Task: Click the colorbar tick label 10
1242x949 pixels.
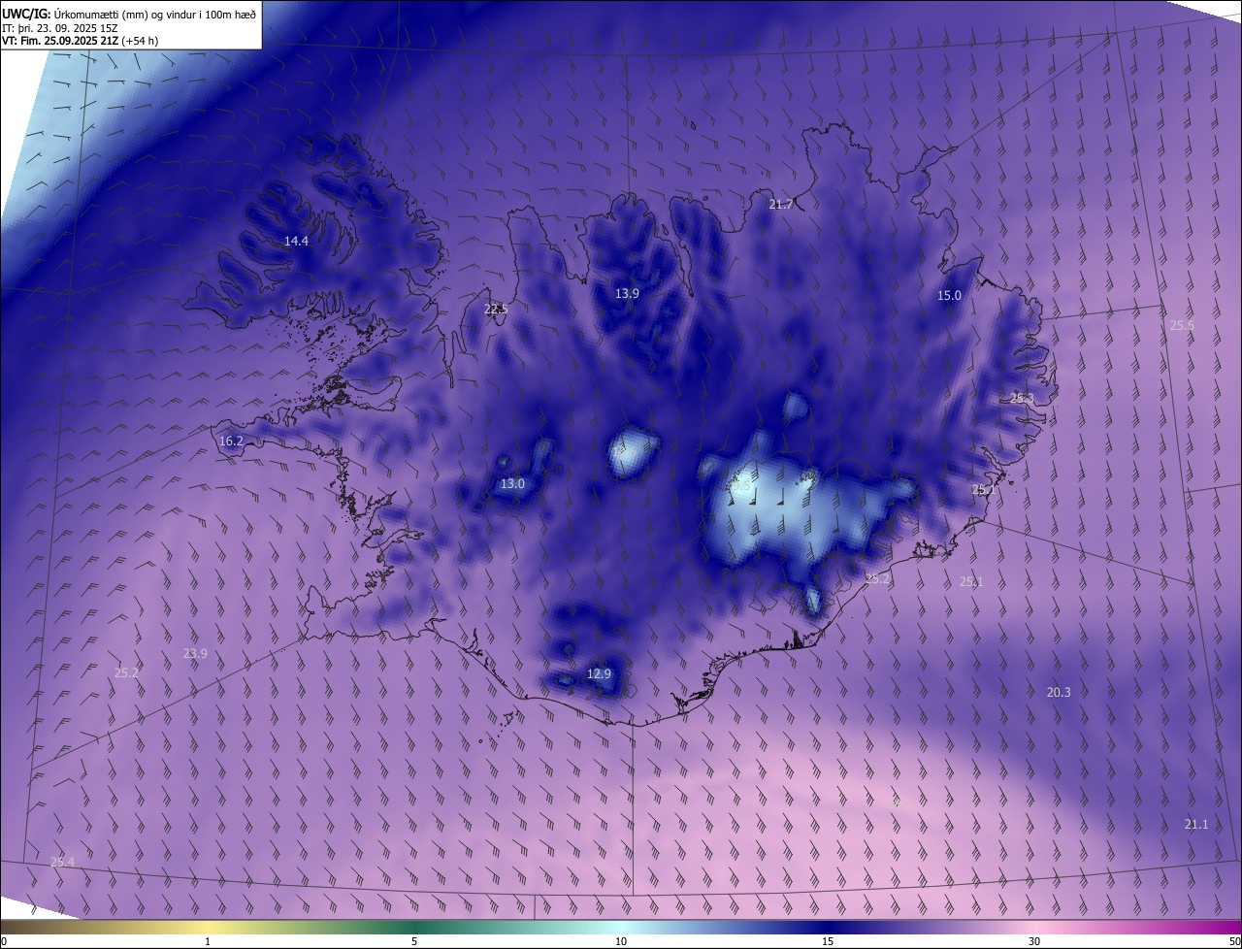Action: point(621,941)
